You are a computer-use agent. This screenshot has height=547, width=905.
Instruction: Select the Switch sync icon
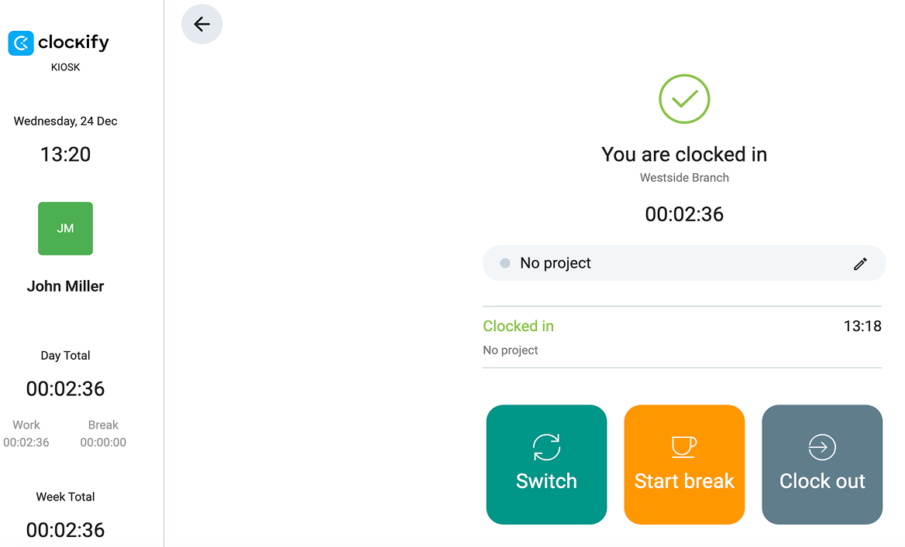pos(546,446)
